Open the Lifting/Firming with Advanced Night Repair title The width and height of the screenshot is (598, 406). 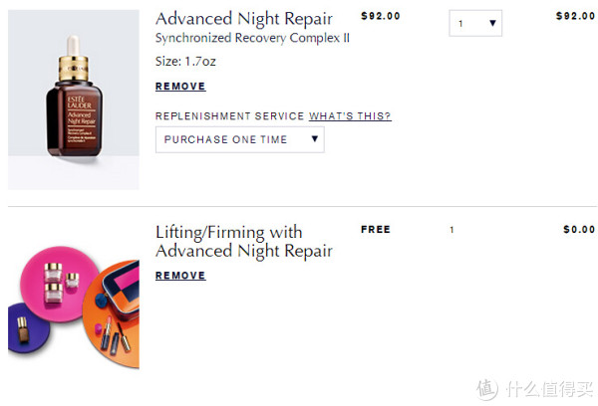point(244,242)
